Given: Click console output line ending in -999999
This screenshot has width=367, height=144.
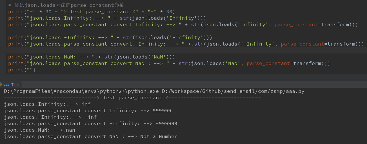Looking at the screenshot, I should coord(91,123).
